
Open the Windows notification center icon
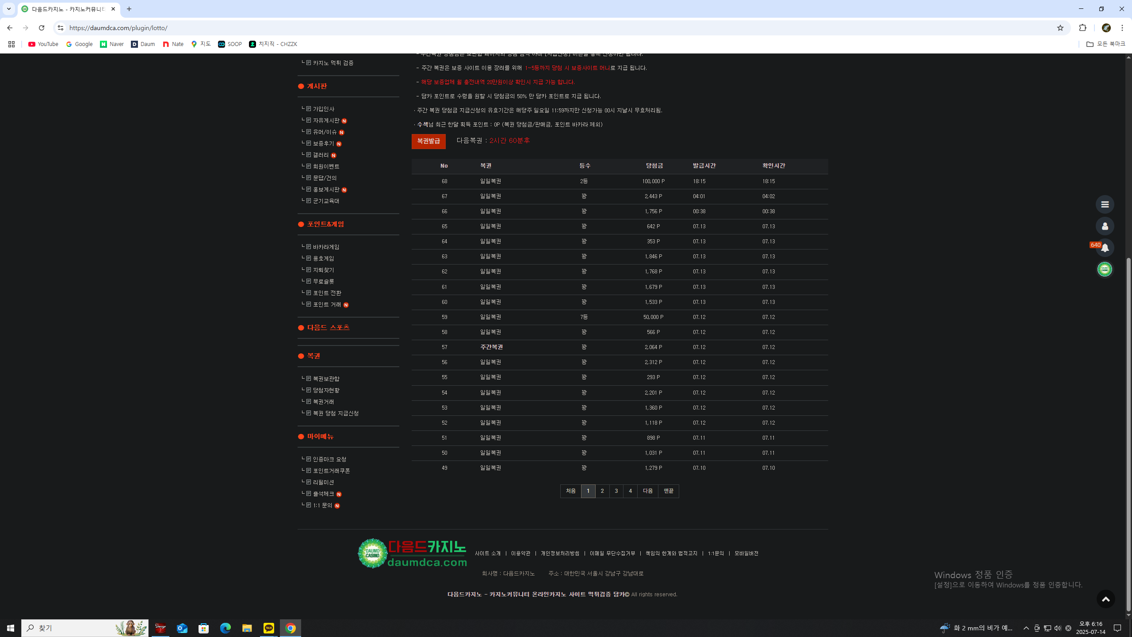coord(1117,628)
